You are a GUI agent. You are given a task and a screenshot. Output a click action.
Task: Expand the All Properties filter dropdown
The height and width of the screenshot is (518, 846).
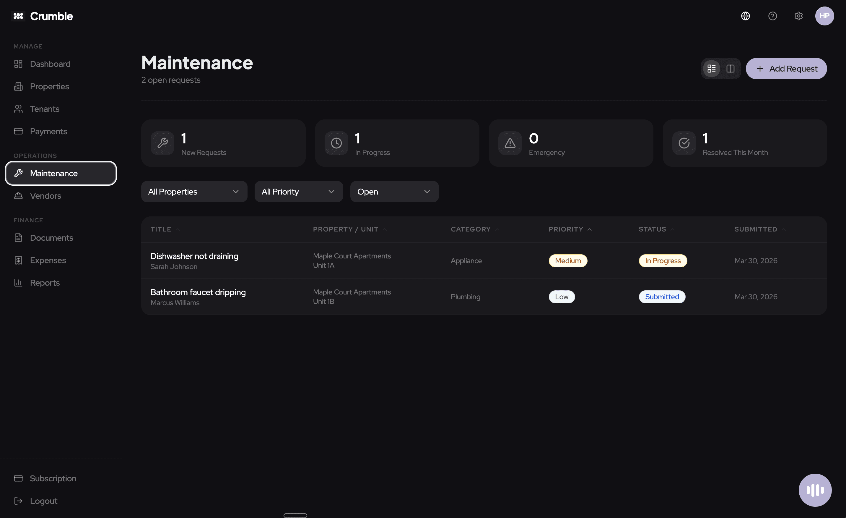pyautogui.click(x=194, y=192)
